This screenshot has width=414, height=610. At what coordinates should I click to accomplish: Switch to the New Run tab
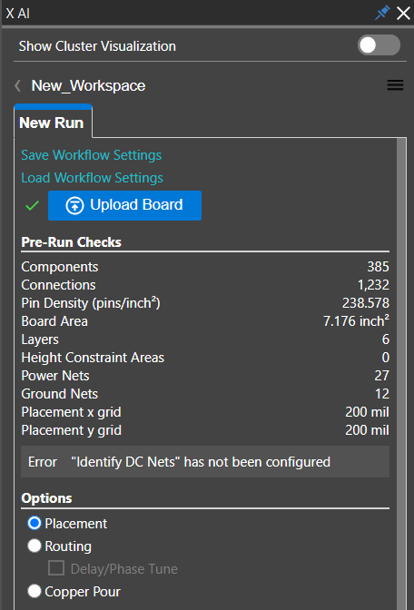click(53, 123)
